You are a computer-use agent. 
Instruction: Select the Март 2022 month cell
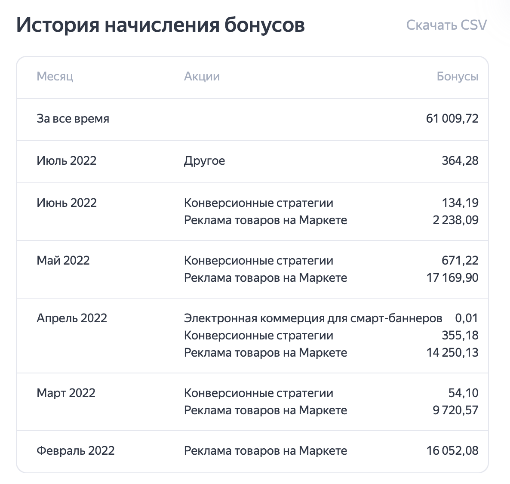pyautogui.click(x=66, y=393)
